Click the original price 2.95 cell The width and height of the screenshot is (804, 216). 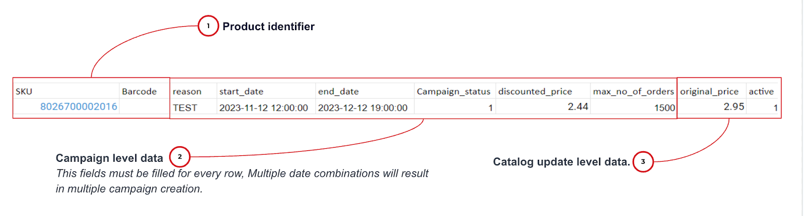[x=734, y=106]
